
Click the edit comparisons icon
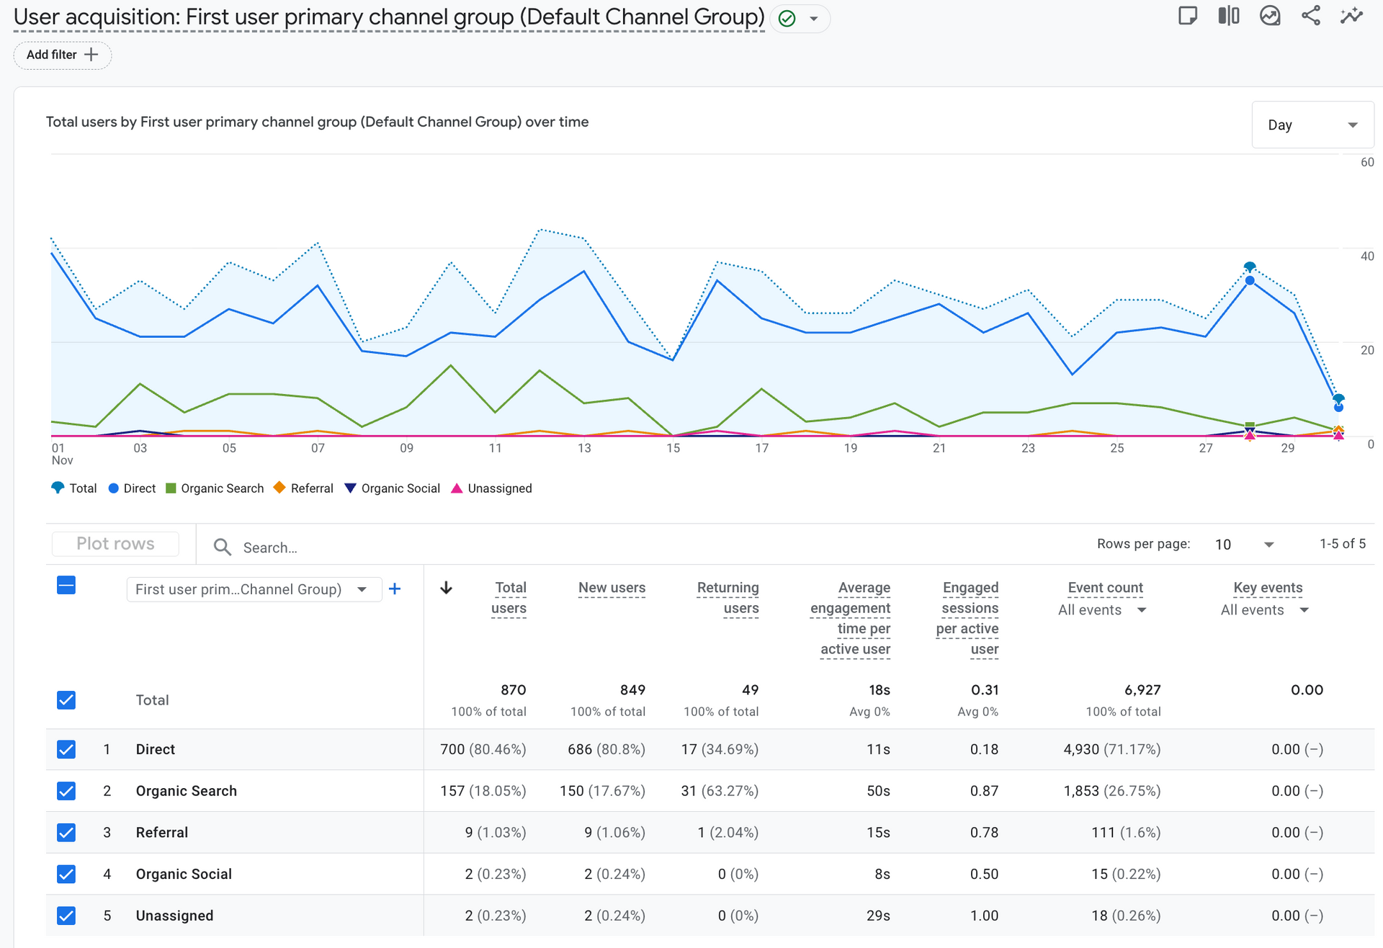click(x=1228, y=16)
